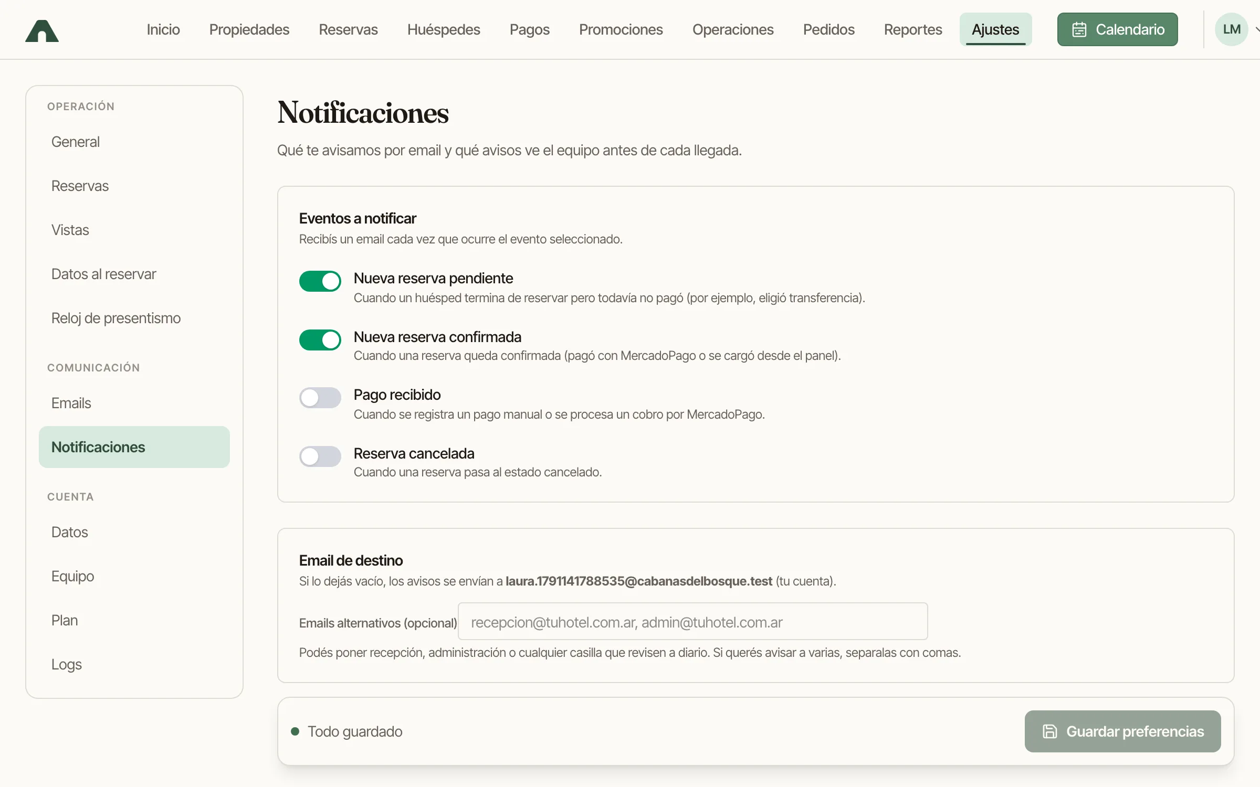1260x787 pixels.
Task: Toggle off Nueva reserva confirmada notification
Action: coord(320,340)
